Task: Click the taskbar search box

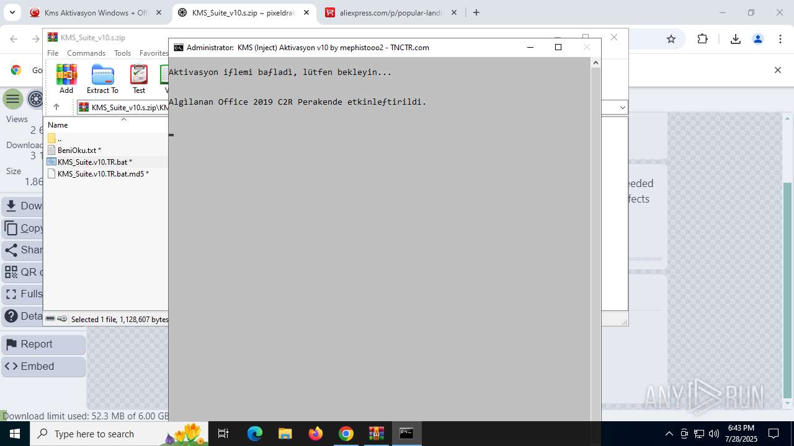Action: pos(119,434)
